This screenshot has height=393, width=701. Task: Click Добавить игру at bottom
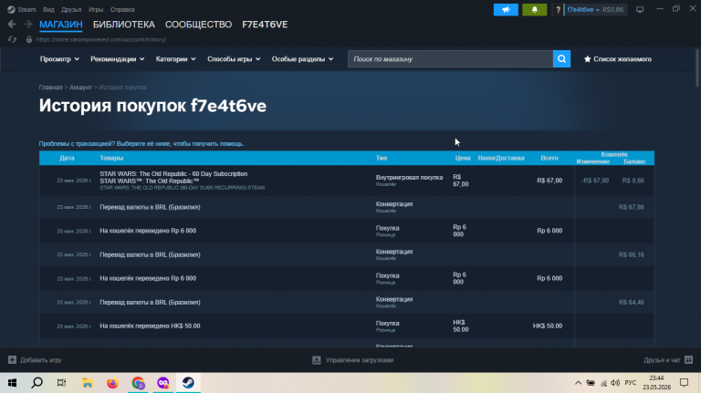pos(41,360)
